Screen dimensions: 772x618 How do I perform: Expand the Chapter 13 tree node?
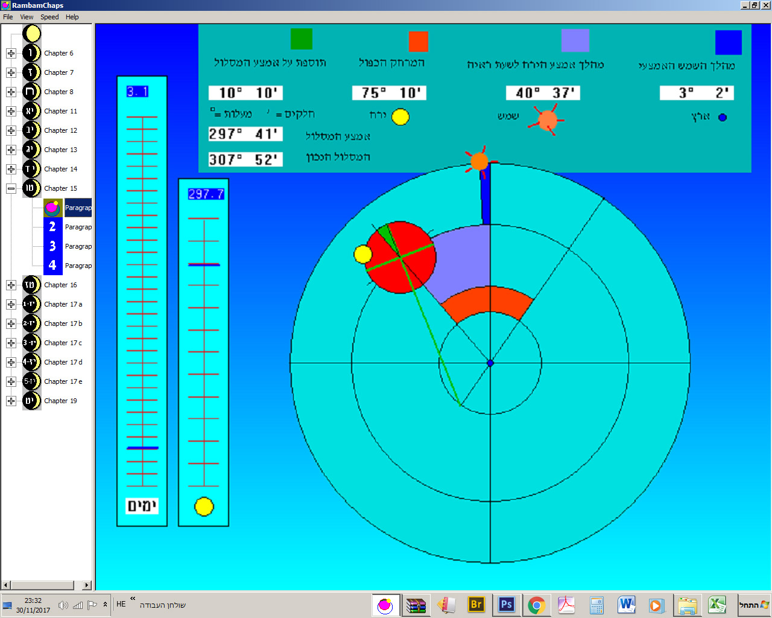pyautogui.click(x=11, y=150)
